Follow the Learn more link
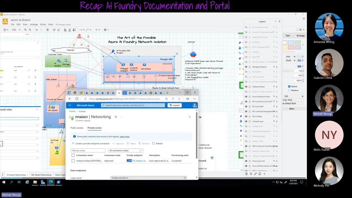 (x=125, y=137)
